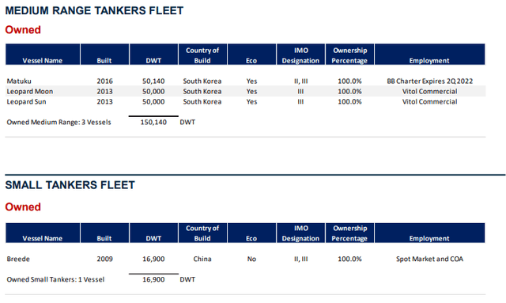Screen dimensions: 506x303
Task: Select the Leopard Moon row name
Action: tap(30, 92)
